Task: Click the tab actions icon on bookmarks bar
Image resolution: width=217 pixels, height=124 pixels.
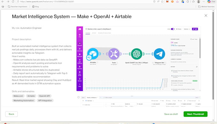Action: (x=3, y=6)
